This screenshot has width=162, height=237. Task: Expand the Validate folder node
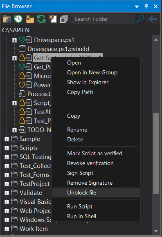point(7,193)
